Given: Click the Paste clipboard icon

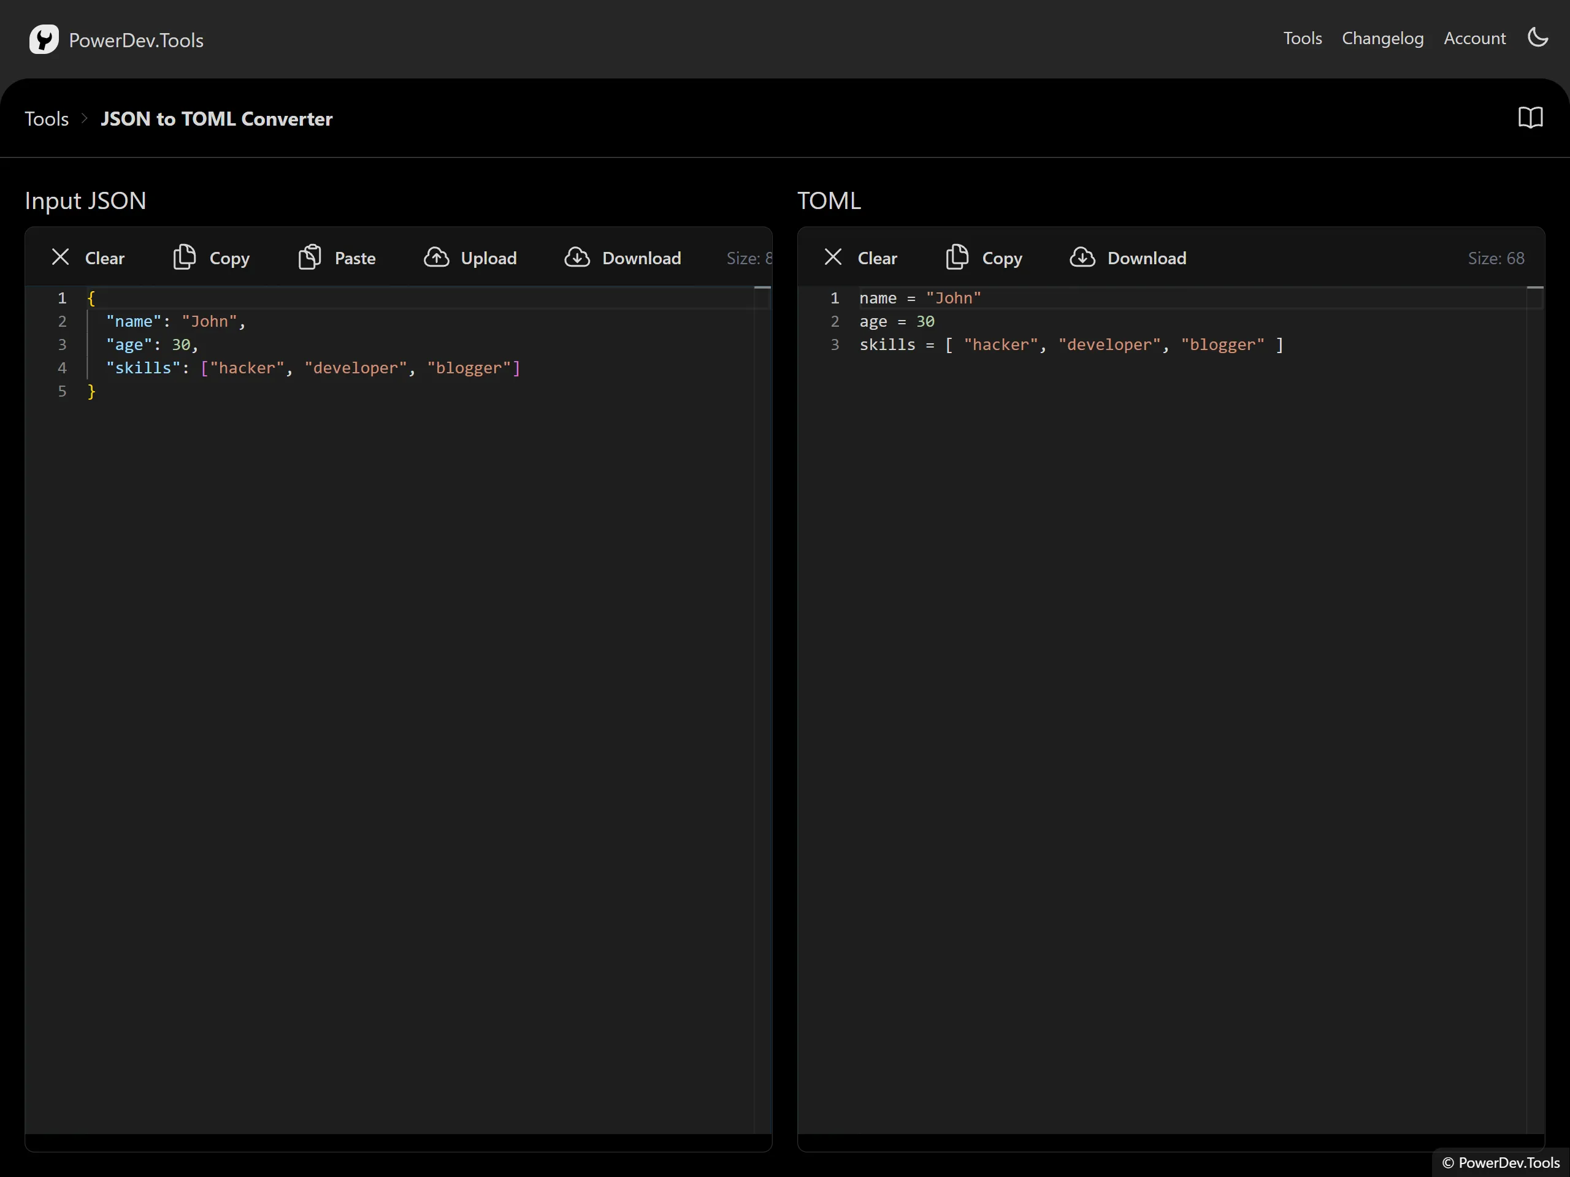Looking at the screenshot, I should click(310, 257).
